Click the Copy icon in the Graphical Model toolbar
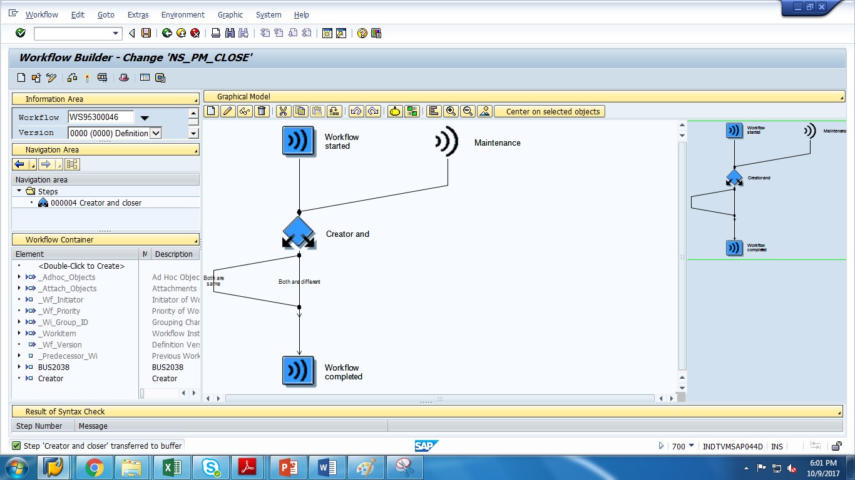Image resolution: width=855 pixels, height=480 pixels. pyautogui.click(x=299, y=111)
